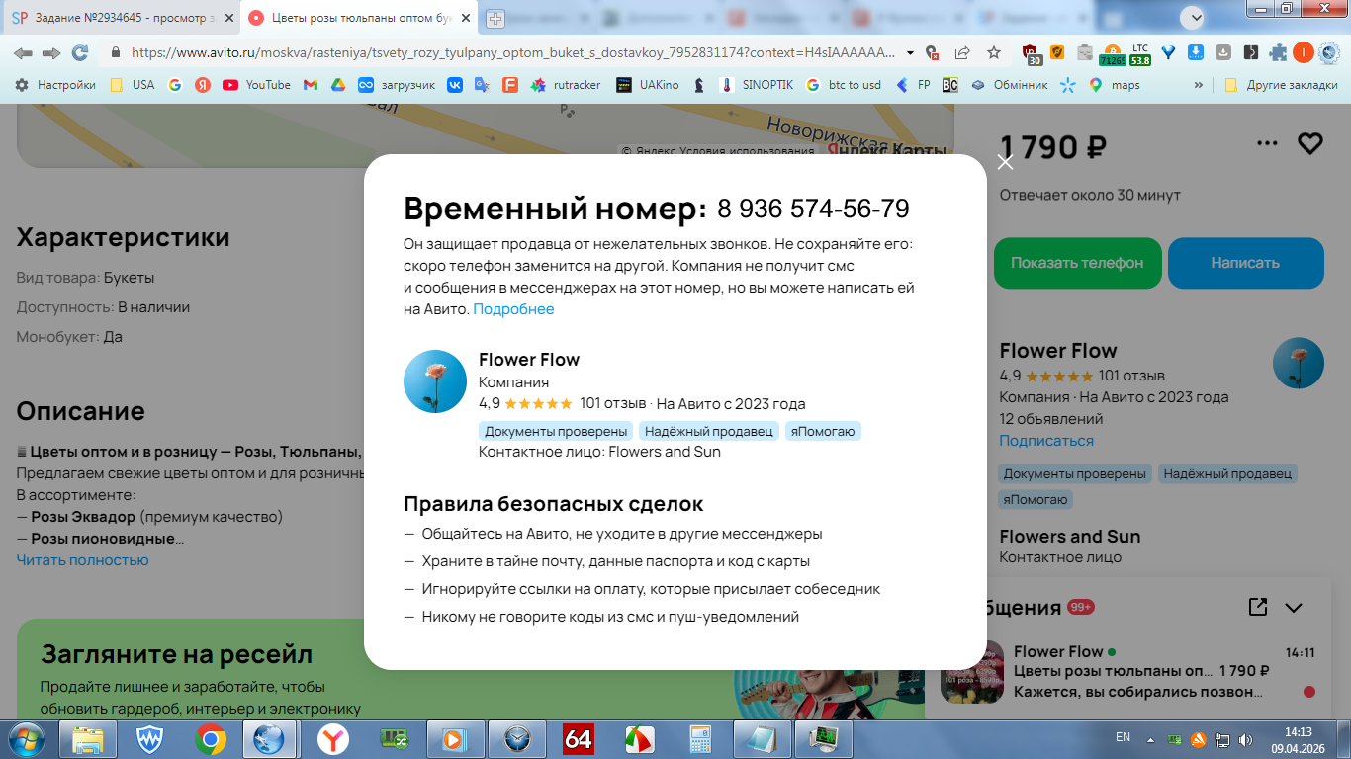Open the Подробнее link in popup
The width and height of the screenshot is (1351, 759).
tap(513, 309)
